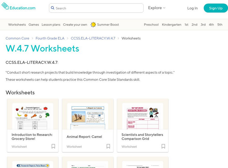Bookmark the Grocery Store worksheet
This screenshot has height=168, width=228.
point(53,146)
